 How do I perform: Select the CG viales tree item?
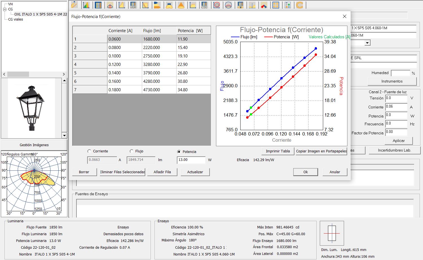click(x=16, y=19)
